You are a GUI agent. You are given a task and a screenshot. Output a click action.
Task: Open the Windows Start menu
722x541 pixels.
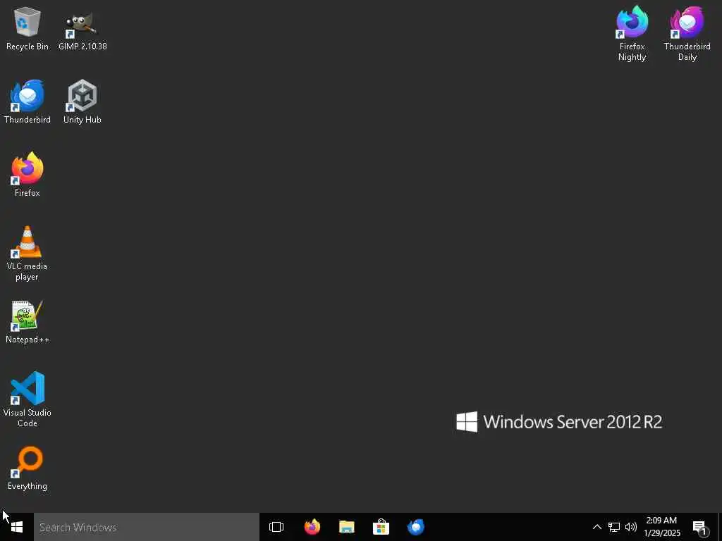pos(17,527)
